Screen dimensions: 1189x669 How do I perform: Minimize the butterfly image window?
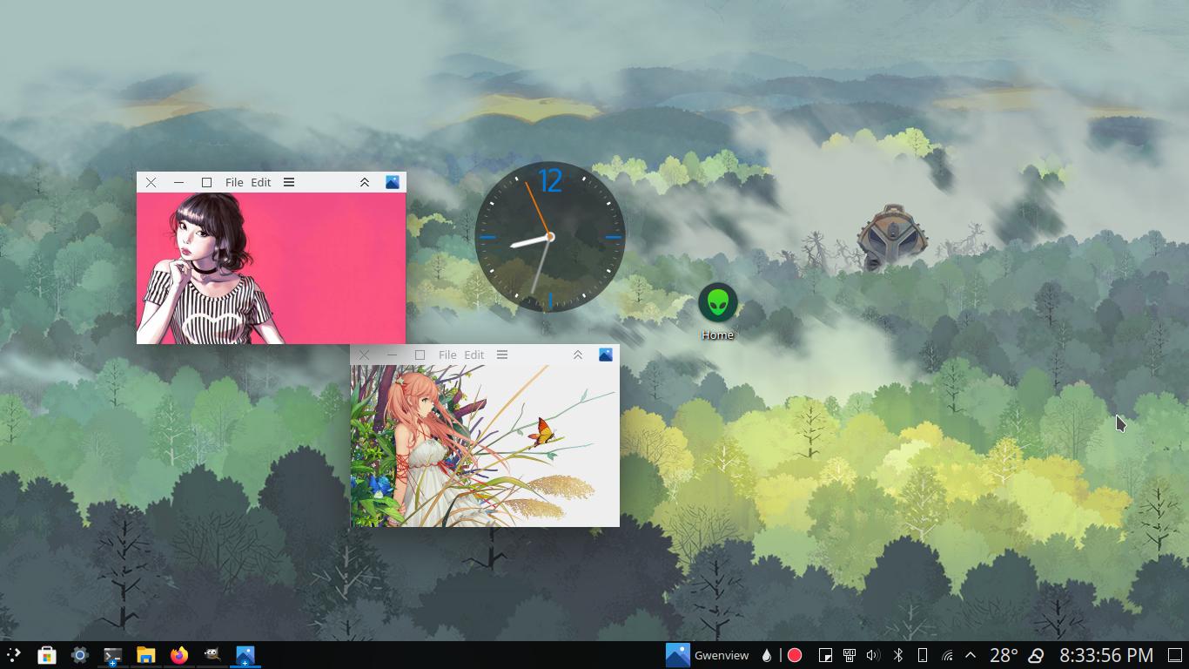pyautogui.click(x=392, y=355)
